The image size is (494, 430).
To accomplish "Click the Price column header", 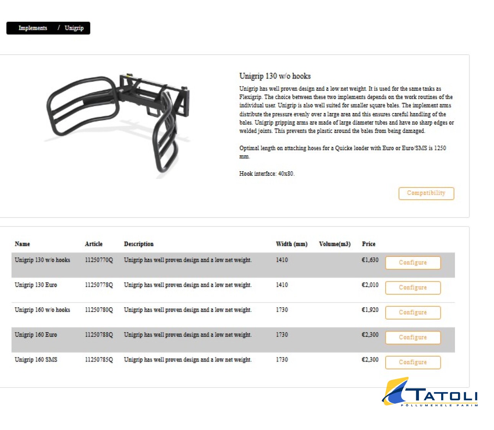I will [369, 244].
